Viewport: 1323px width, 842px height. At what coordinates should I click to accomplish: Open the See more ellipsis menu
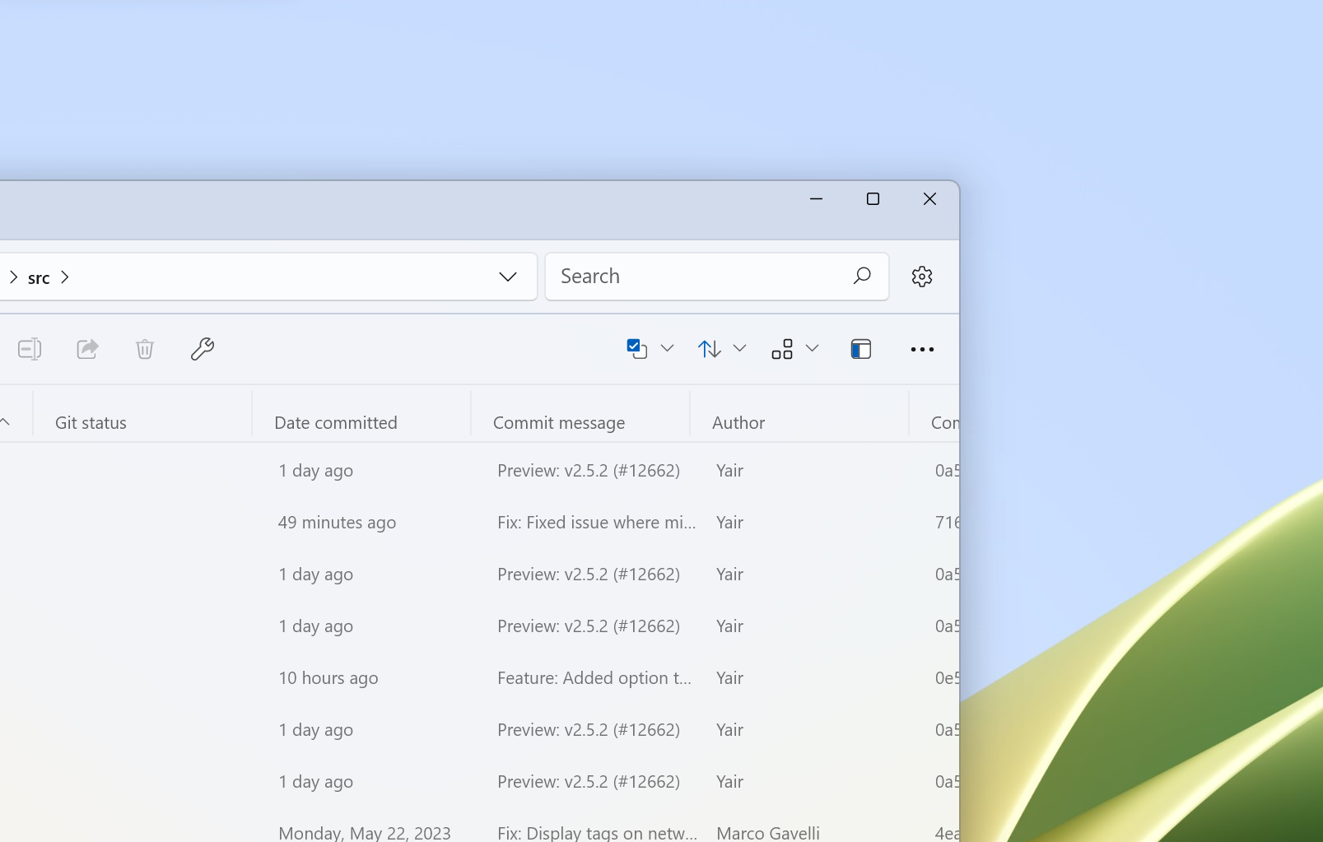[922, 349]
